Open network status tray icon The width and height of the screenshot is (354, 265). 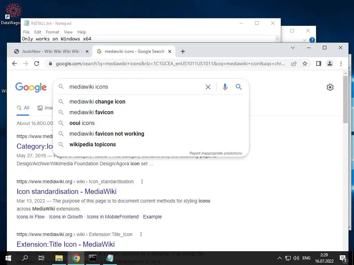288,258
